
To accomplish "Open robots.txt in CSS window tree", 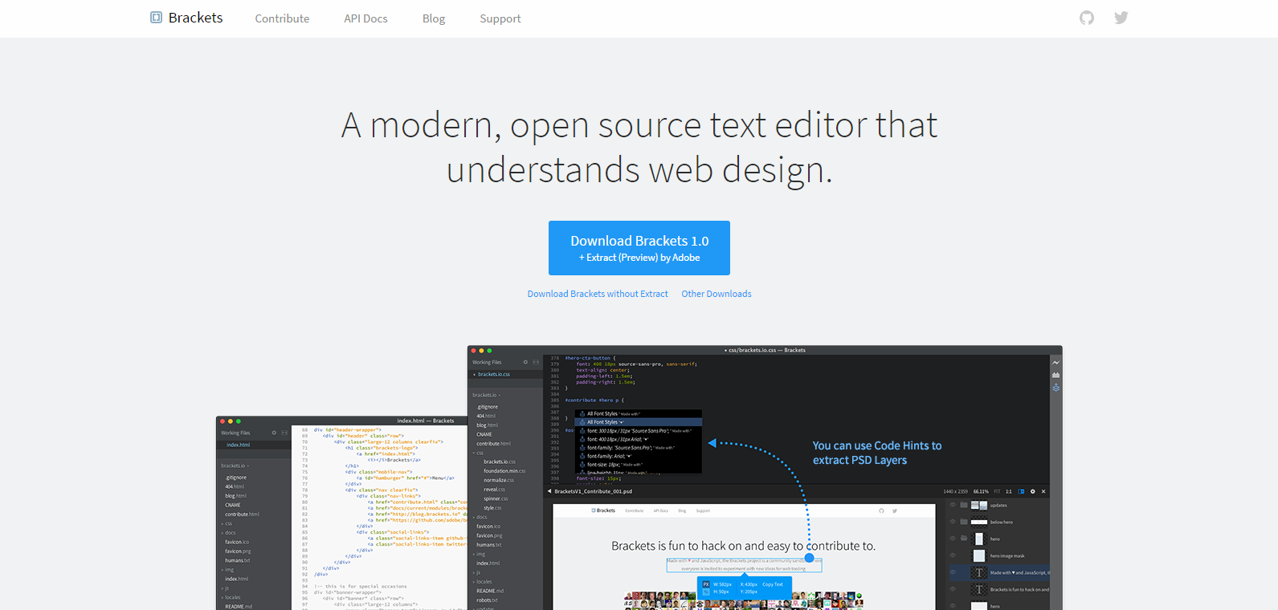I will pos(487,600).
